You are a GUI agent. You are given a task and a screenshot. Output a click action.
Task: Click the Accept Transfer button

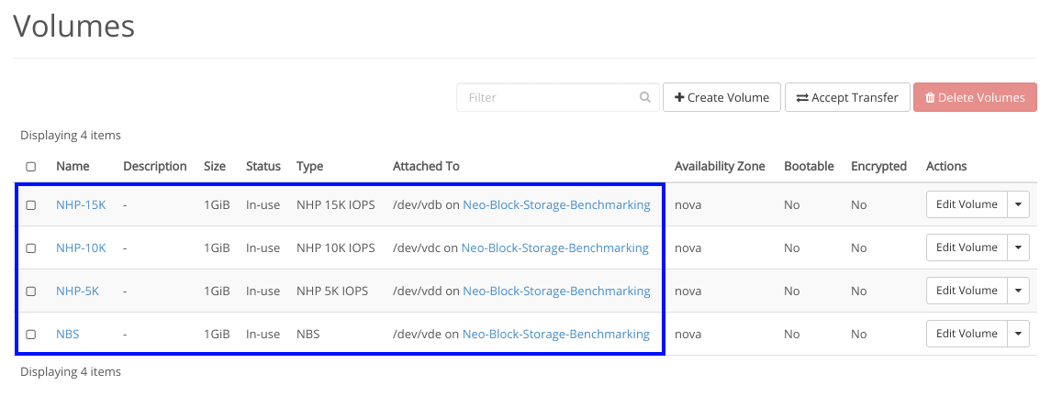(847, 97)
